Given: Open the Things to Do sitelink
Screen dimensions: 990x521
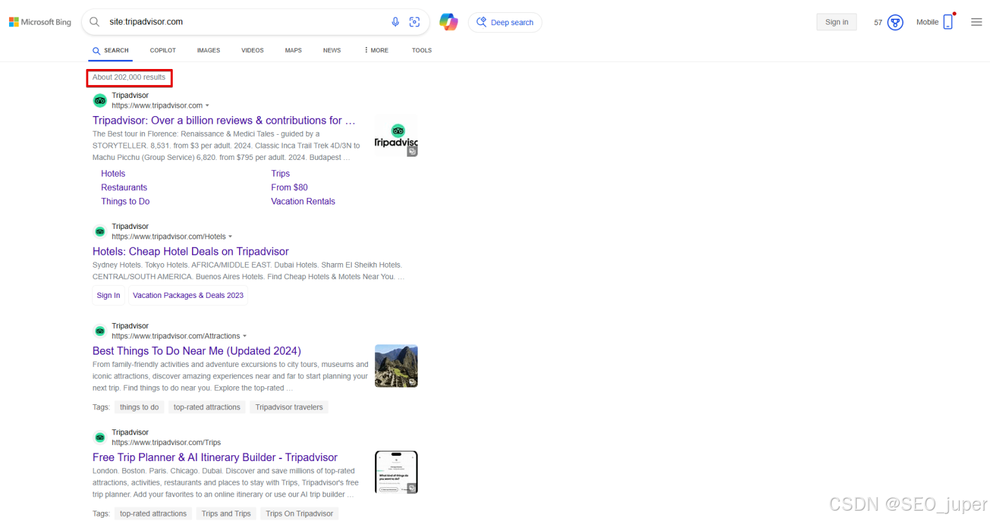Looking at the screenshot, I should (x=125, y=201).
